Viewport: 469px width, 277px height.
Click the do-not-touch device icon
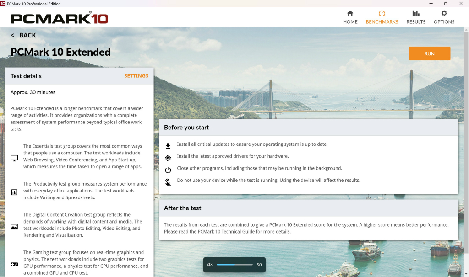click(x=168, y=182)
